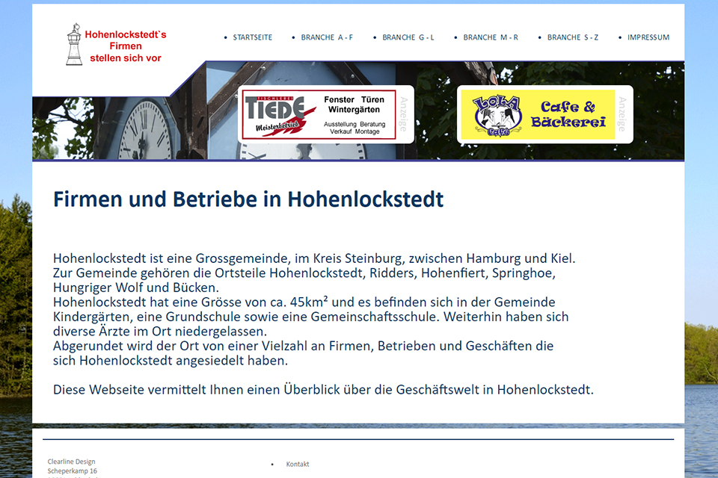
Task: Click the Lola Cafe logo emblem
Action: (x=495, y=115)
